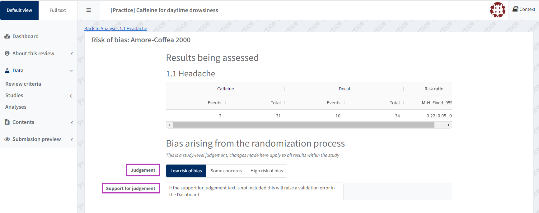Click the hamburger menu icon

click(89, 10)
